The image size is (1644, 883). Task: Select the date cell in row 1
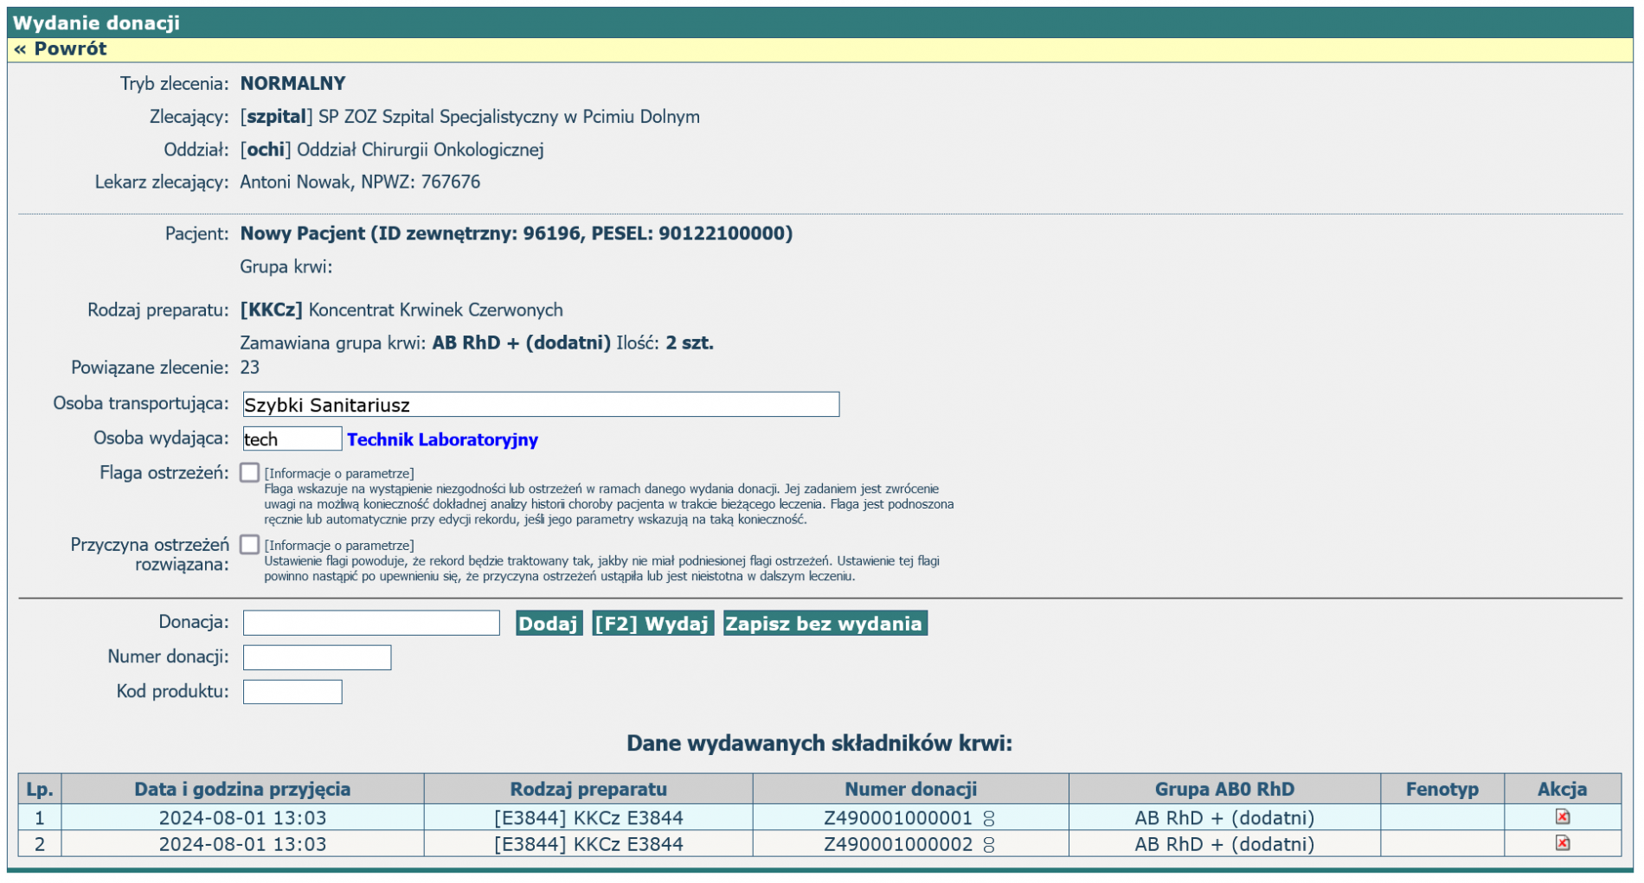click(x=242, y=818)
